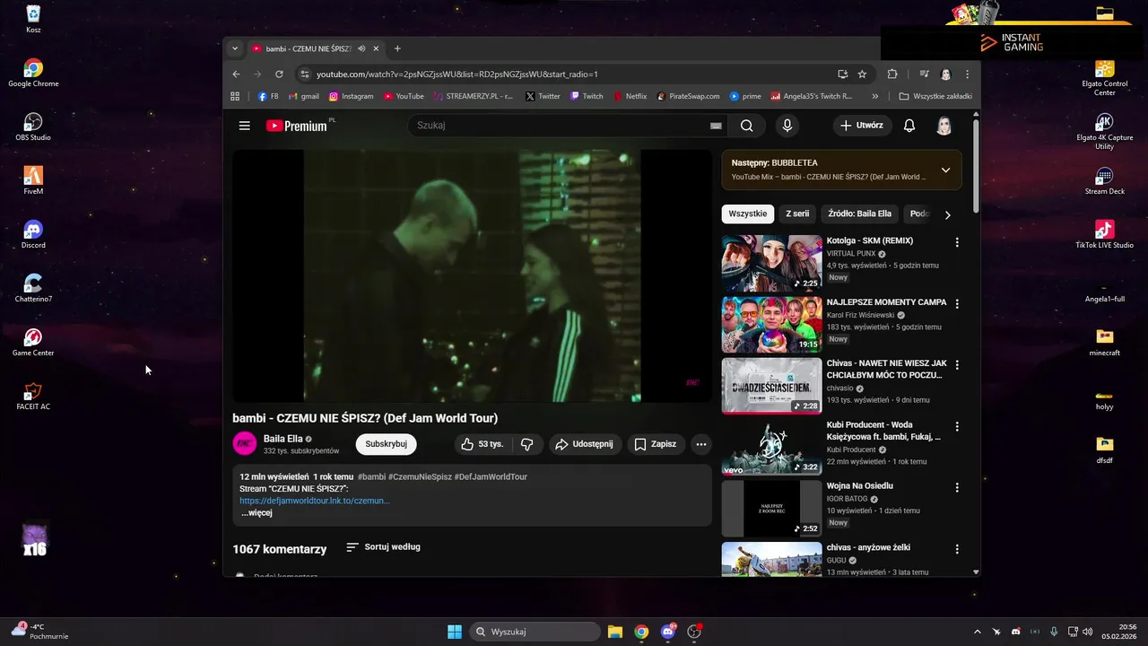Click the Udostępnij share button

click(x=584, y=444)
